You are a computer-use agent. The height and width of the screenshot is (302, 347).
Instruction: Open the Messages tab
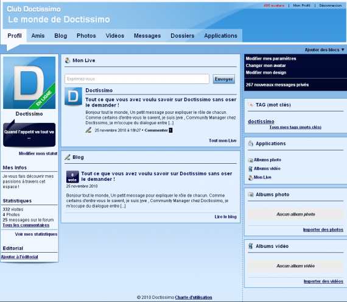click(147, 36)
